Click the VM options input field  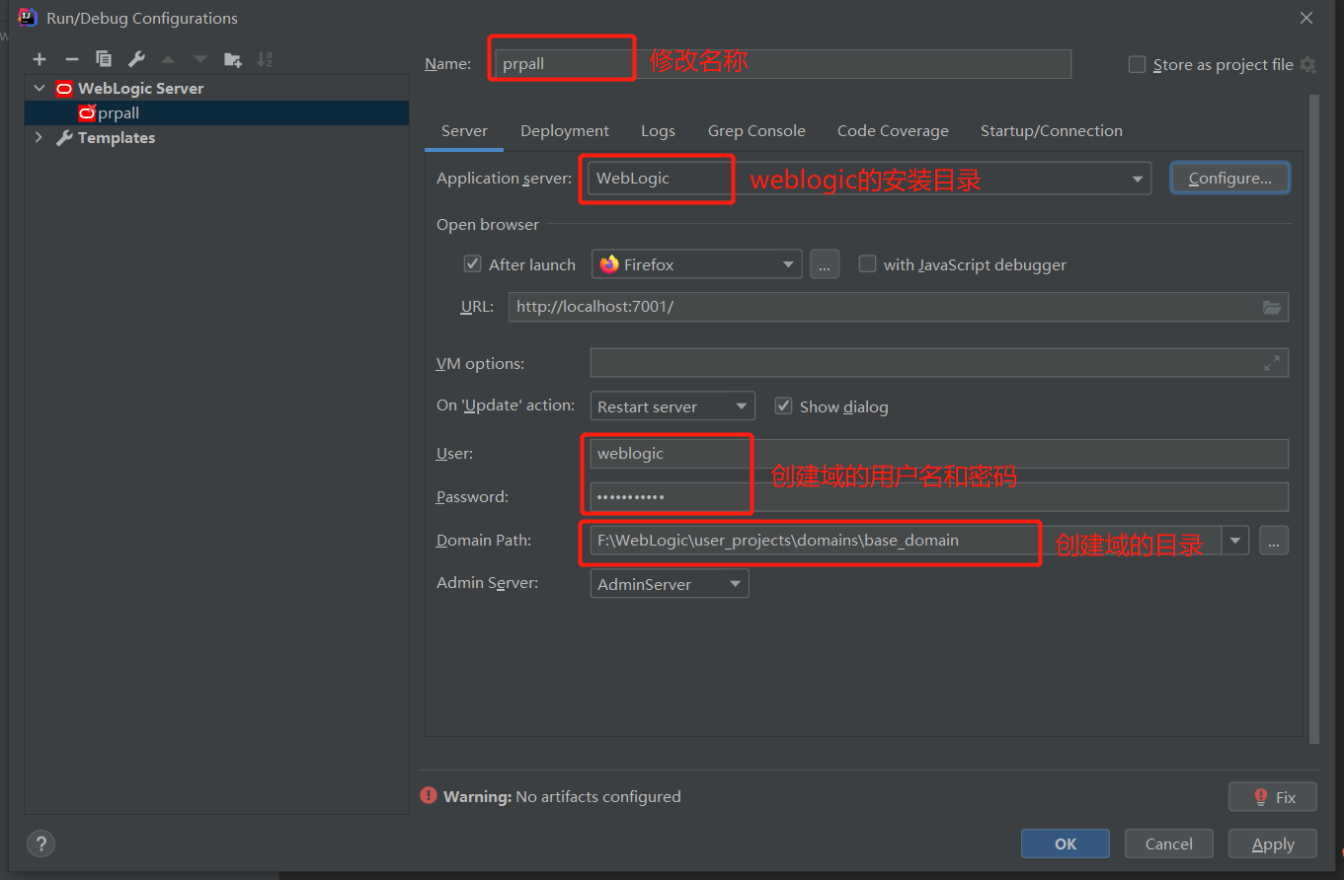[x=939, y=363]
